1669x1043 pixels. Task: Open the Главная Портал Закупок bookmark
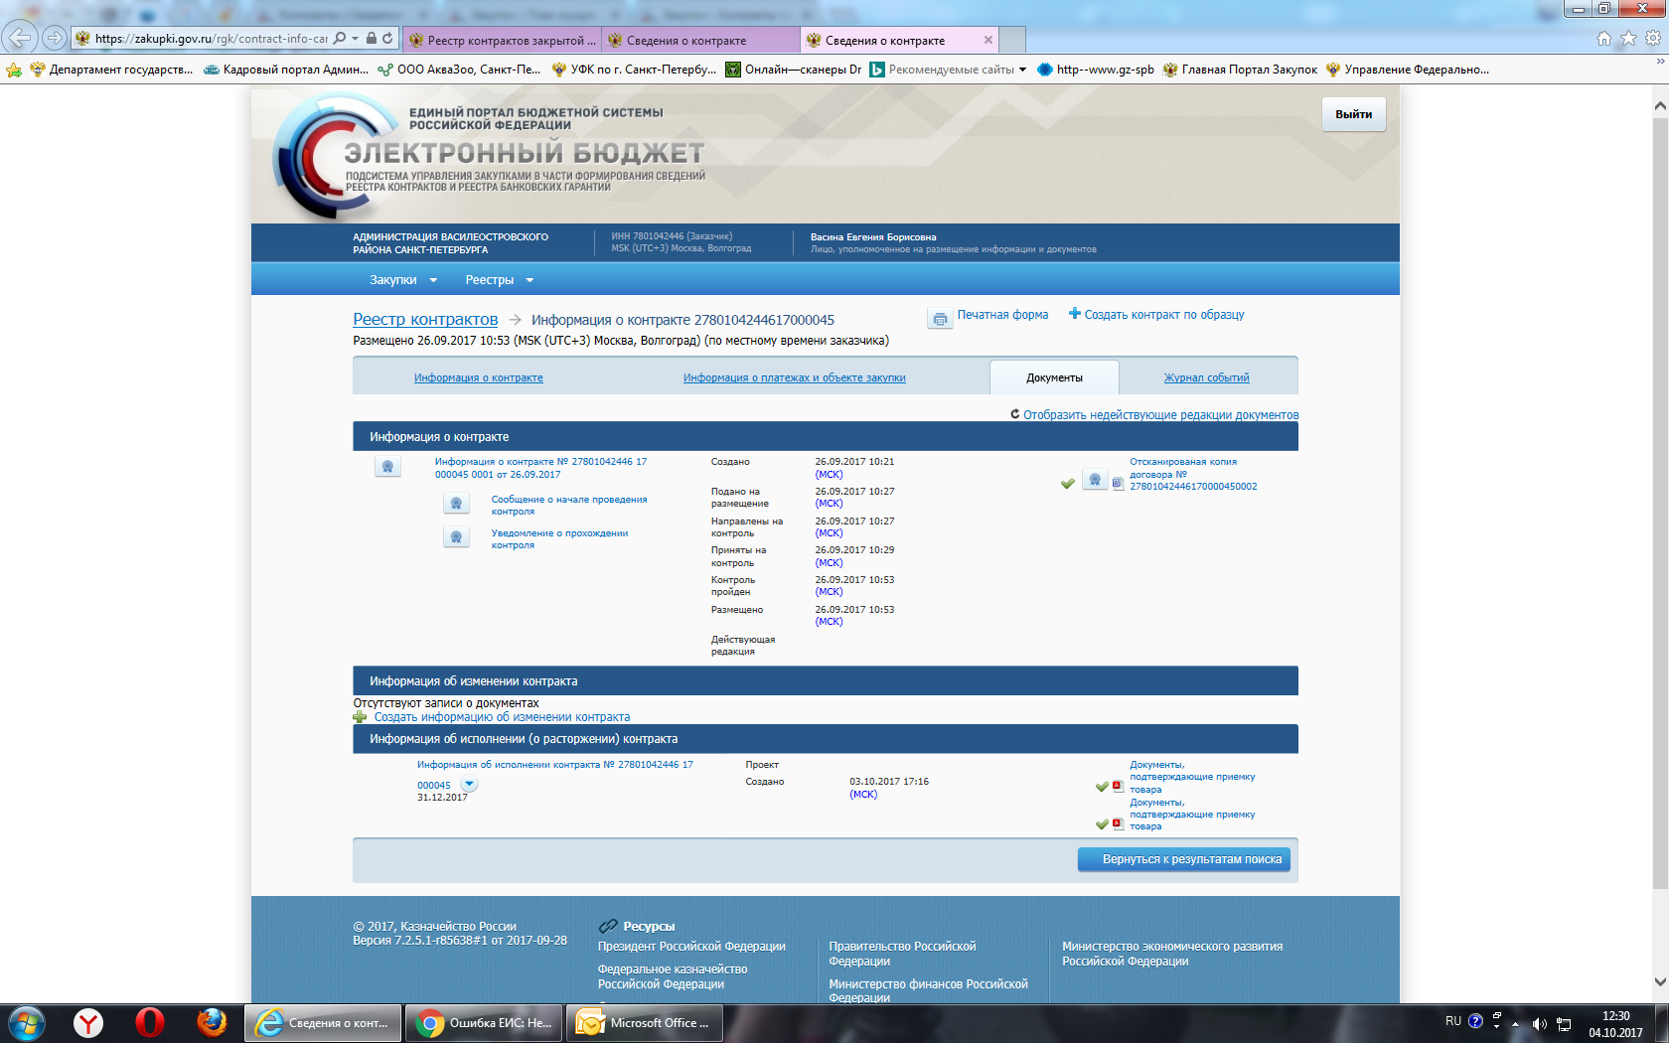1240,70
